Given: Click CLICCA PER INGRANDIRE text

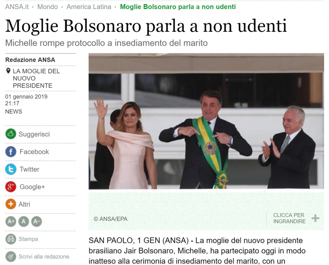Looking at the screenshot, I should [x=289, y=218].
